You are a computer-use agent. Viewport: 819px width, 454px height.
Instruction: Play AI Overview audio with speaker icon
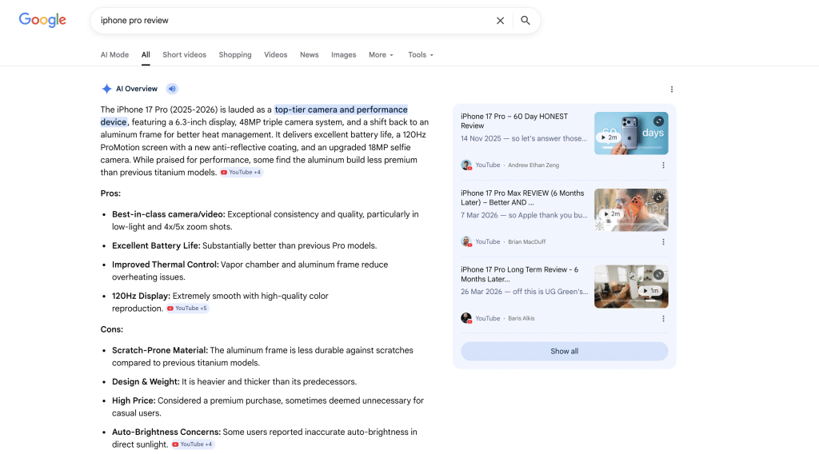coord(172,89)
